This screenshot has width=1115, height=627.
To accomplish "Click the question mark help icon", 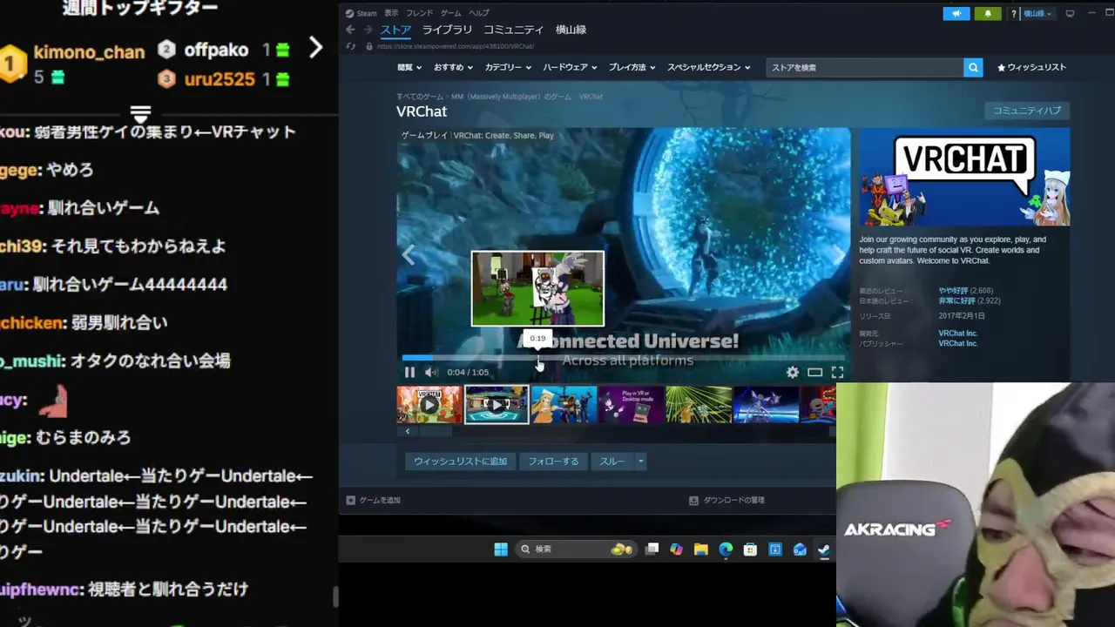I will (x=1014, y=13).
